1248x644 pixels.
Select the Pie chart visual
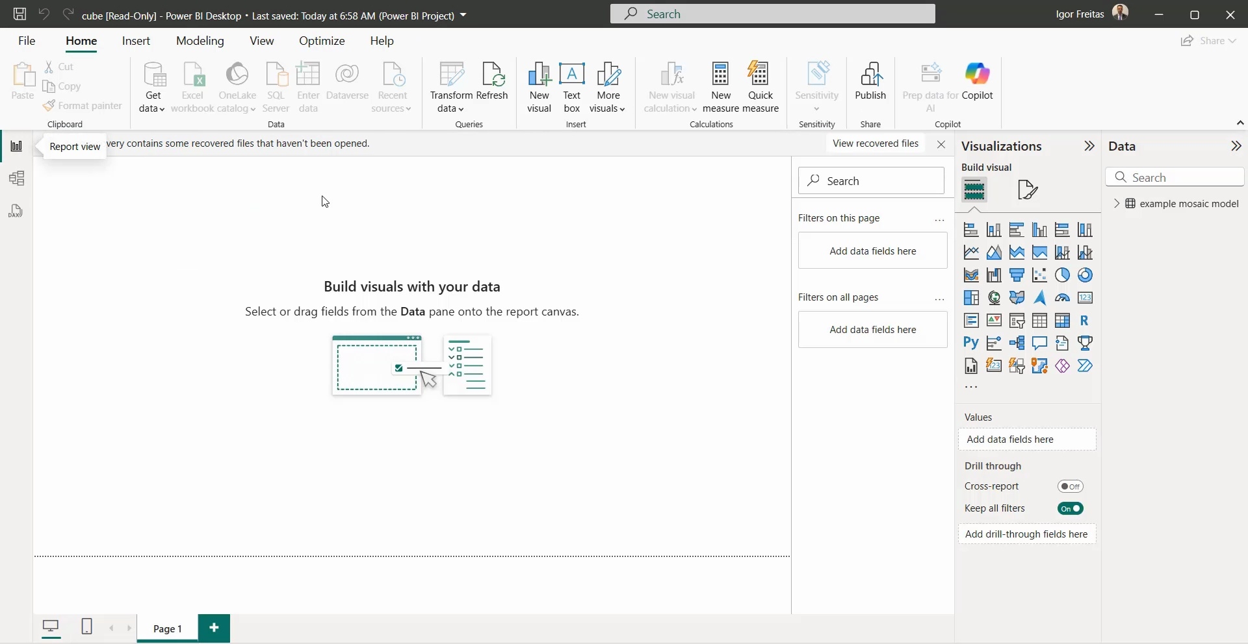tap(1063, 275)
